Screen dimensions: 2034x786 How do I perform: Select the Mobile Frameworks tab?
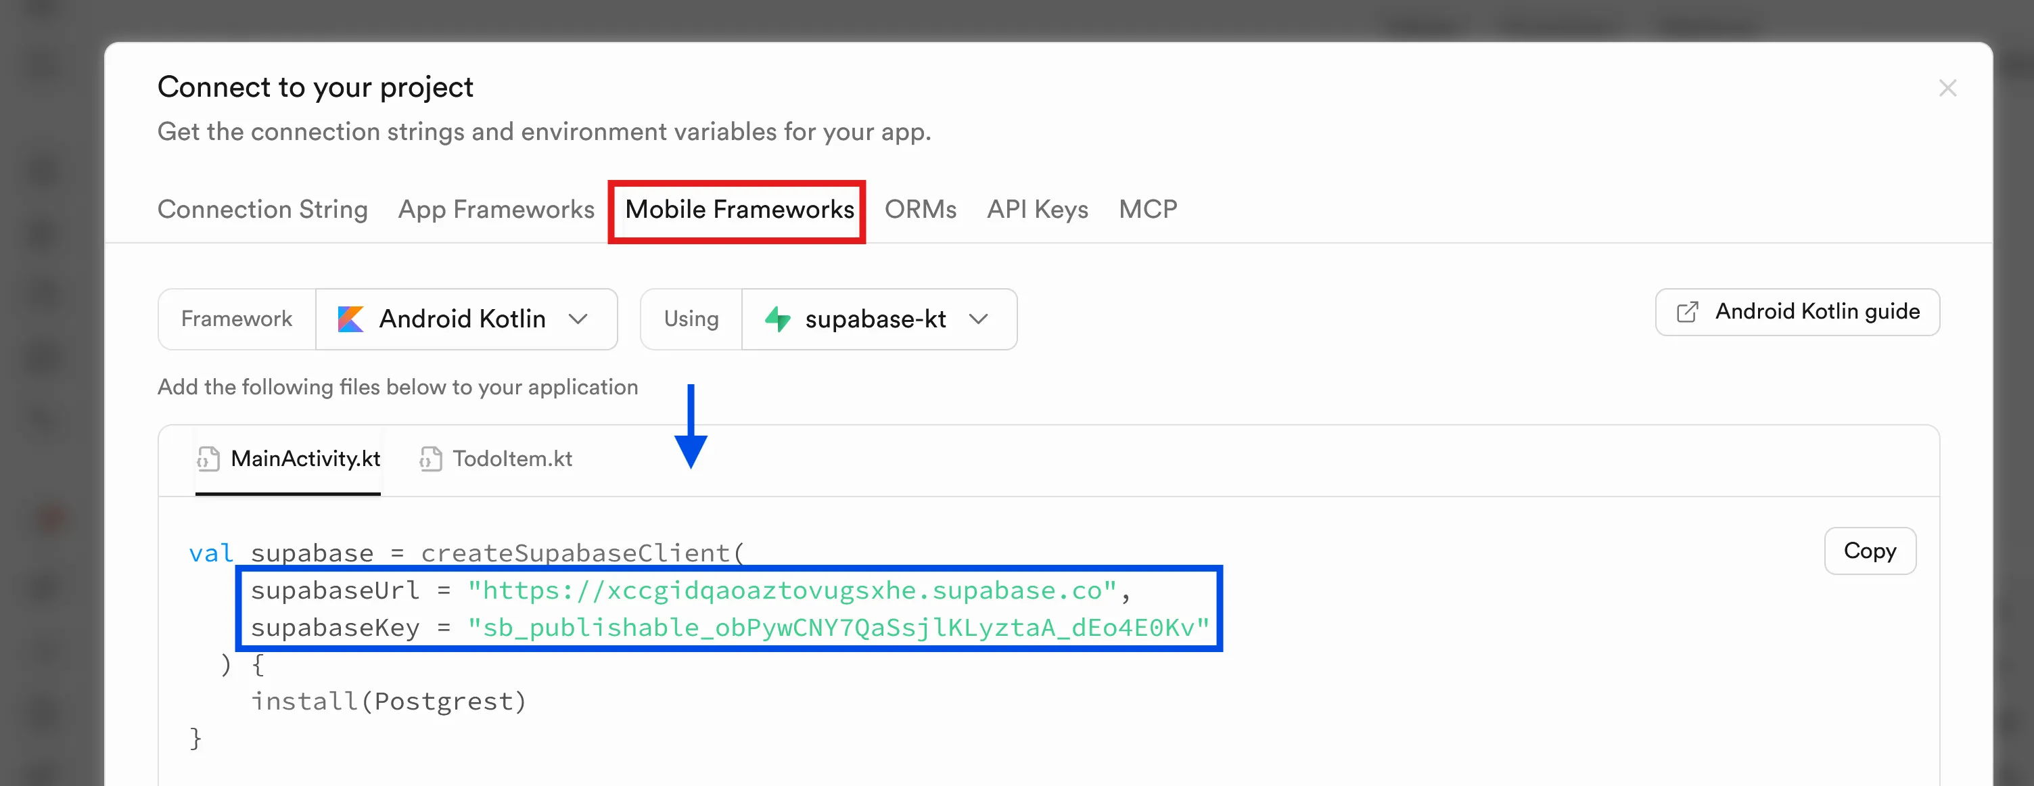point(739,209)
